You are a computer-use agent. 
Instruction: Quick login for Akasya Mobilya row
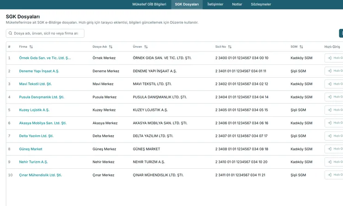point(334,123)
